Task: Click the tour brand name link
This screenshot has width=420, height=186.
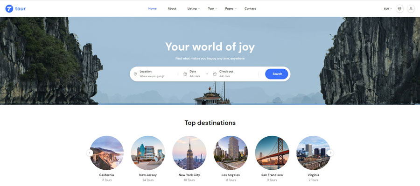Action: point(21,9)
